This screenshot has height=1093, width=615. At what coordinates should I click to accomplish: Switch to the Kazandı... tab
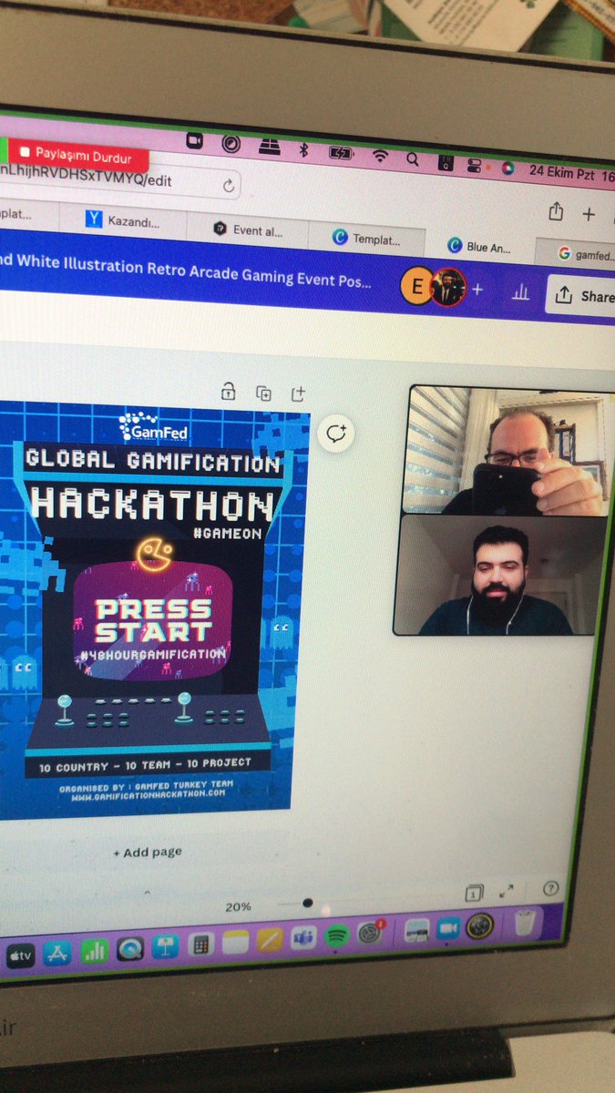tap(123, 221)
